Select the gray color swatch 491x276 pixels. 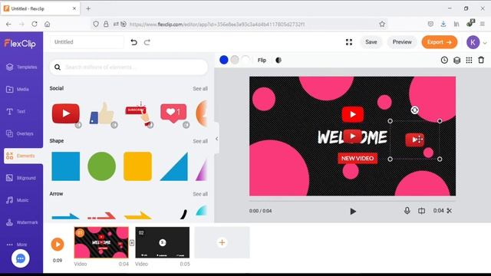pyautogui.click(x=235, y=60)
